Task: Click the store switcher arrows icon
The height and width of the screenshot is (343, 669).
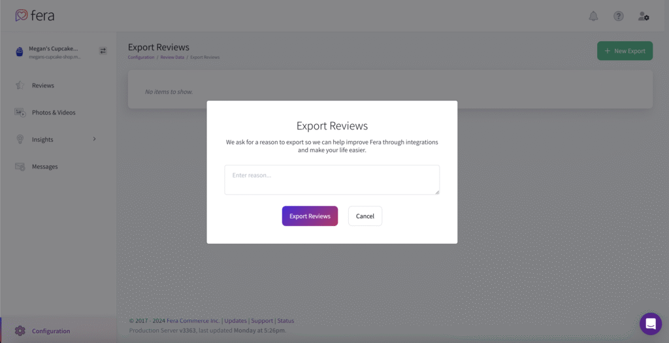Action: click(103, 50)
